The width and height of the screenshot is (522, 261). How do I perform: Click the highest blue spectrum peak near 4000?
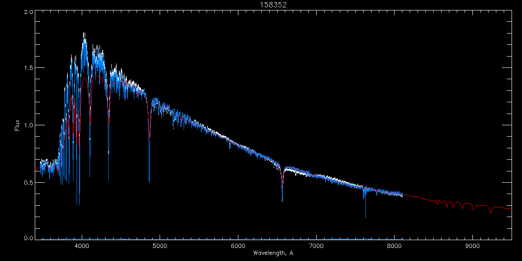click(84, 33)
